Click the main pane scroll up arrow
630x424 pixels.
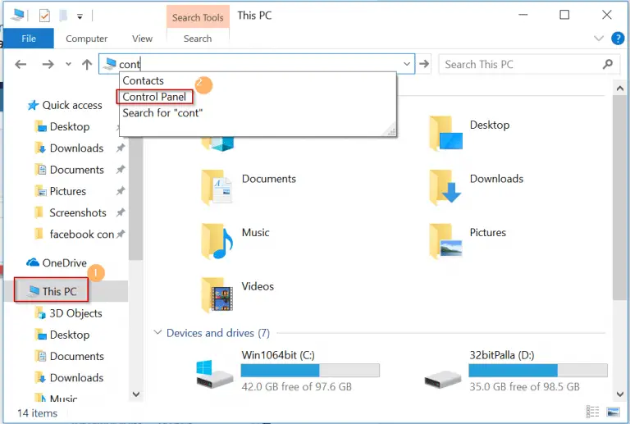point(620,89)
